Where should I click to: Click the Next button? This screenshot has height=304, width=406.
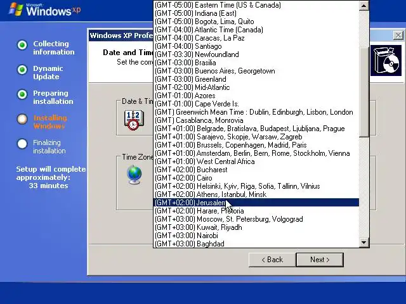coord(320,260)
